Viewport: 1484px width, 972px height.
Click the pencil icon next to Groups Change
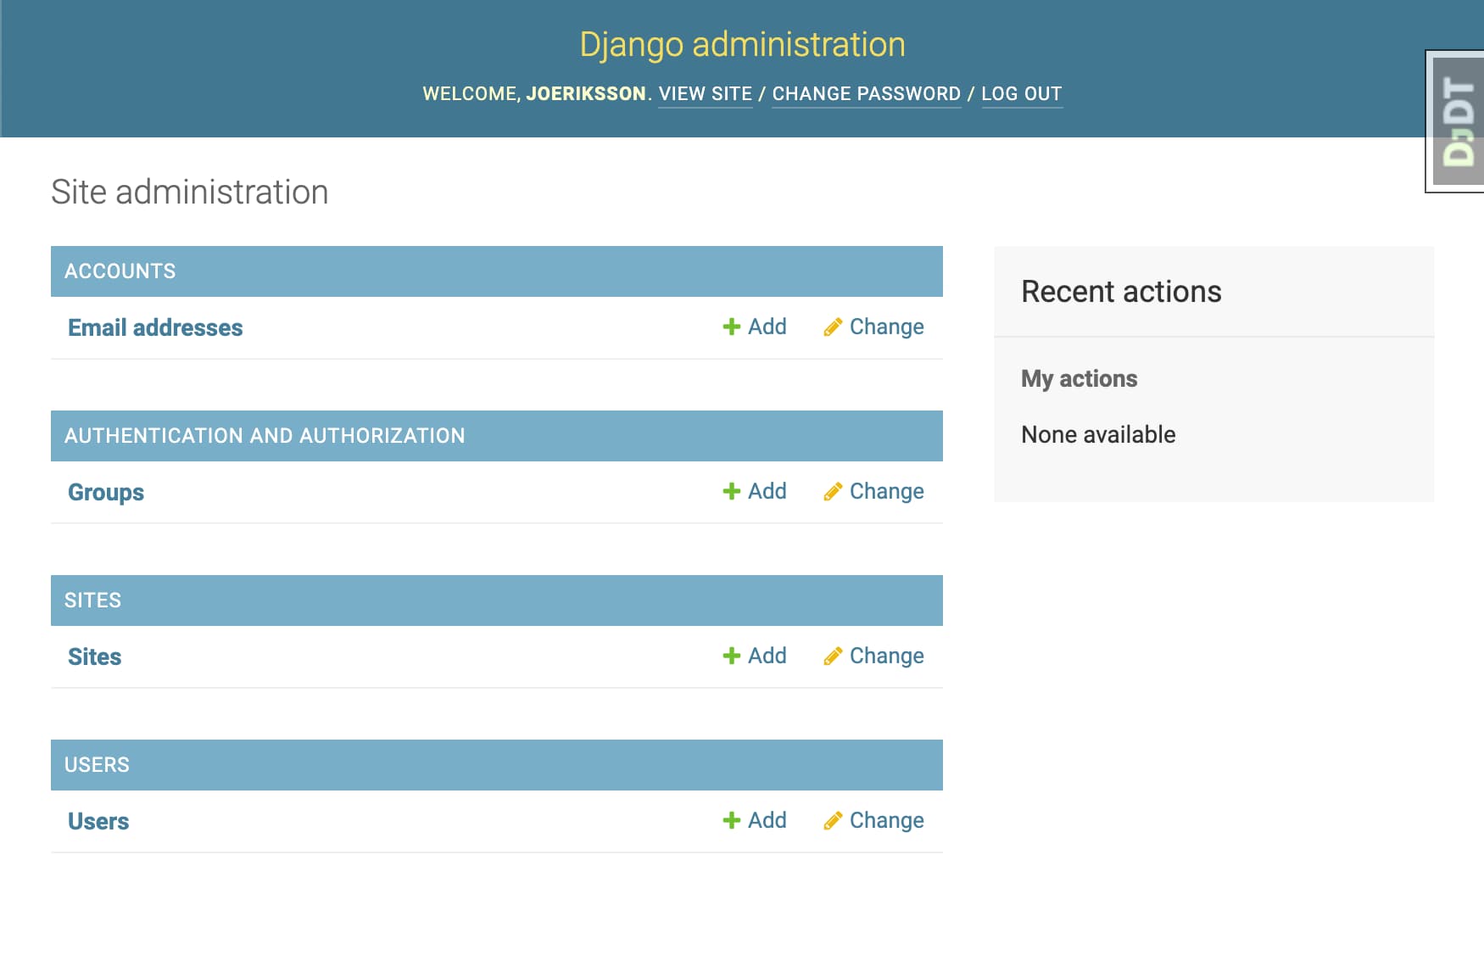[x=834, y=491]
